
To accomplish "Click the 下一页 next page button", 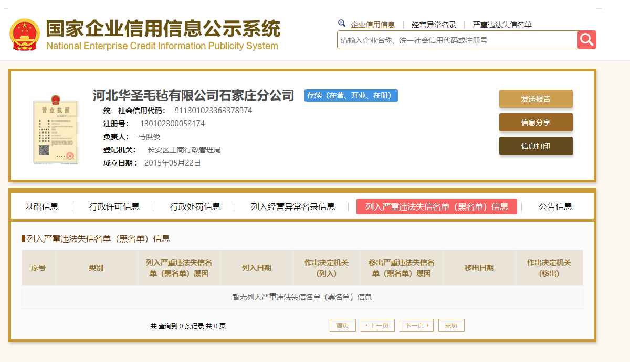I will point(416,325).
